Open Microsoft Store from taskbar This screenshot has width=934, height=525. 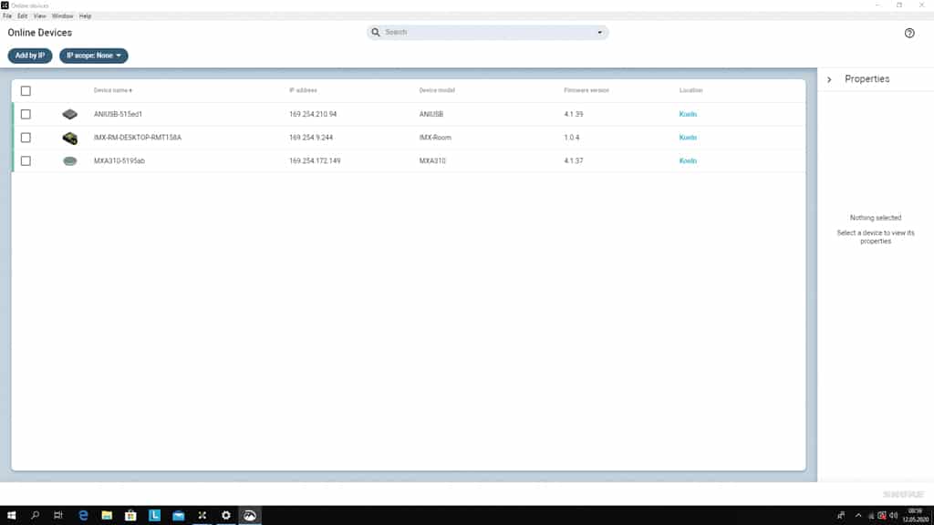(x=130, y=516)
